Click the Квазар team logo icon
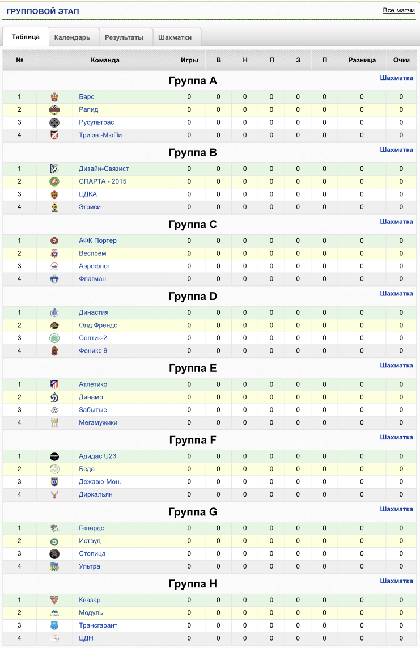This screenshot has width=420, height=648. click(54, 600)
